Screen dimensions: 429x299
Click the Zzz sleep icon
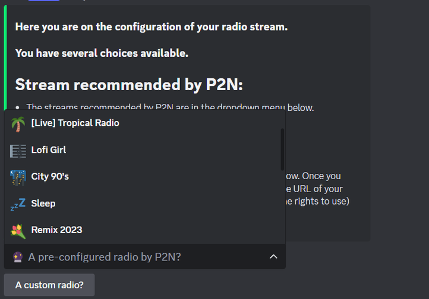(x=18, y=205)
